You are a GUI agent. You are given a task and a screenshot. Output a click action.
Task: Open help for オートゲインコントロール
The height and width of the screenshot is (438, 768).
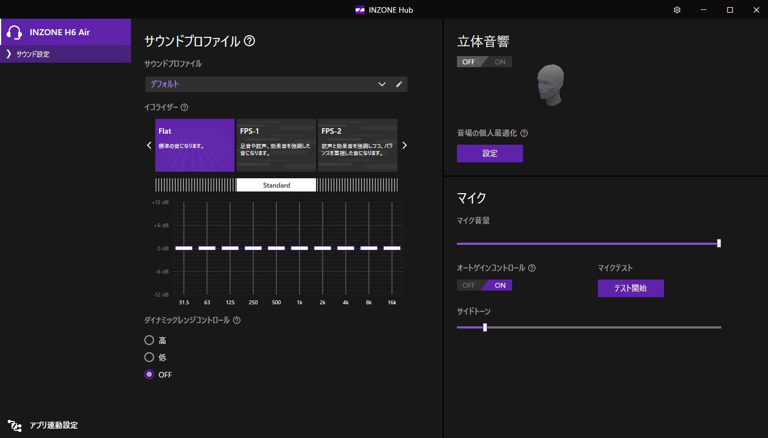531,268
